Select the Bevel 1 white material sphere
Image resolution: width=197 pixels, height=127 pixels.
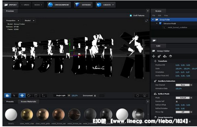11,114
